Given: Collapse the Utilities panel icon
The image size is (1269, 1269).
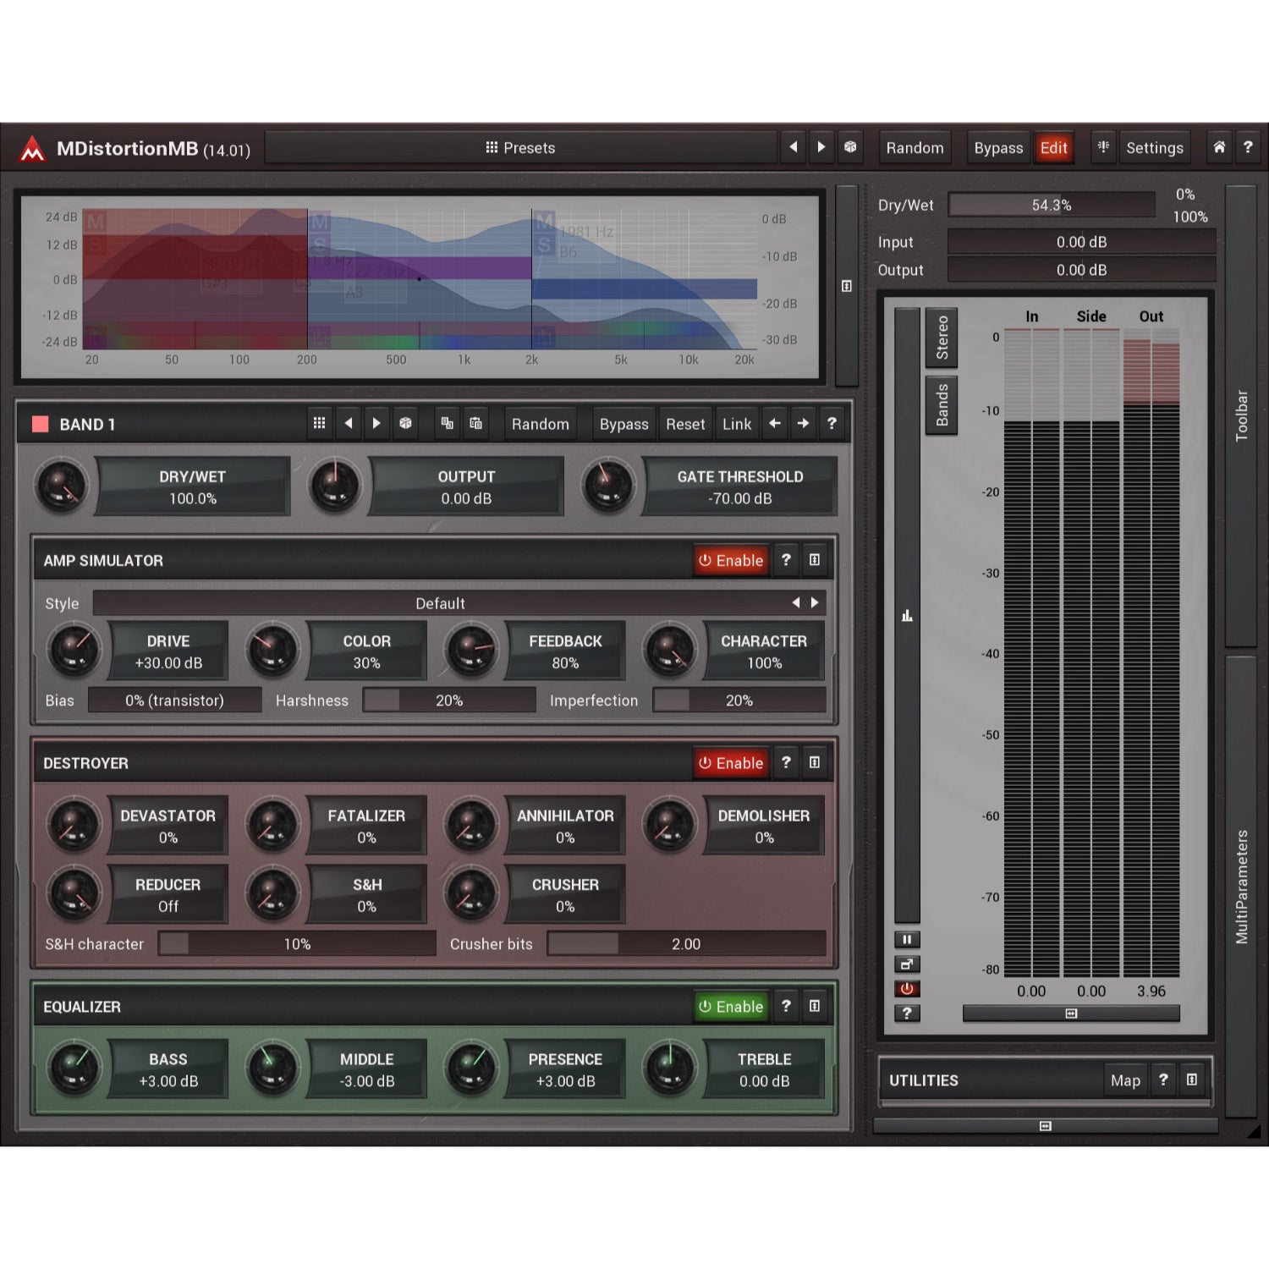Looking at the screenshot, I should point(1192,1079).
